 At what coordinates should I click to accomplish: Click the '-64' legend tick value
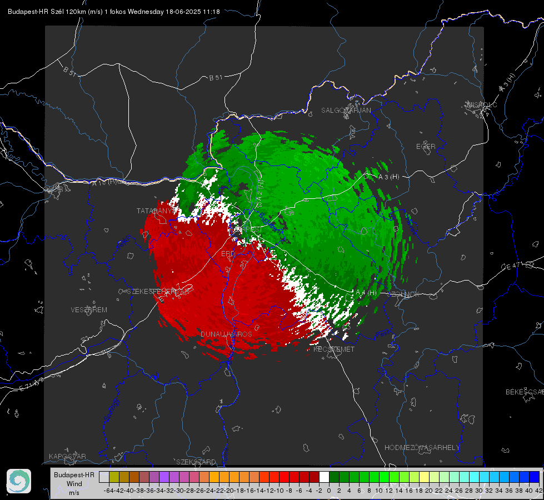109,491
